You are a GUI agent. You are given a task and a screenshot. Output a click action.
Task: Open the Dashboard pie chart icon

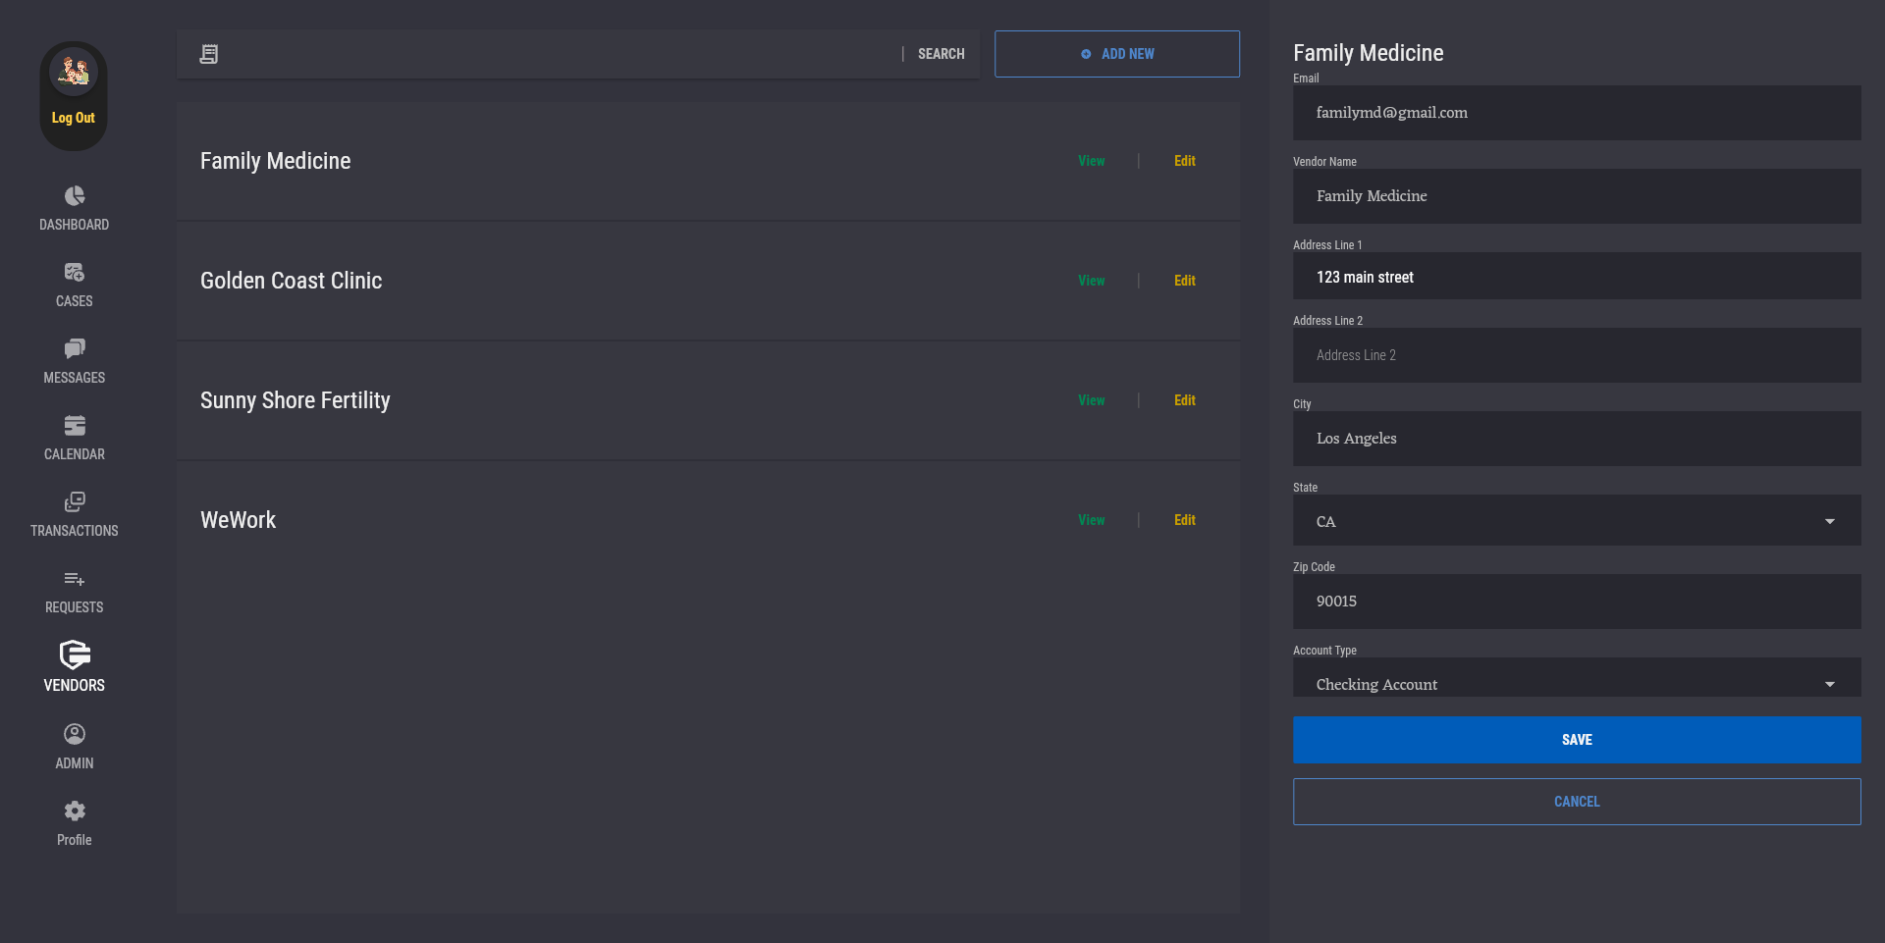coord(75,196)
